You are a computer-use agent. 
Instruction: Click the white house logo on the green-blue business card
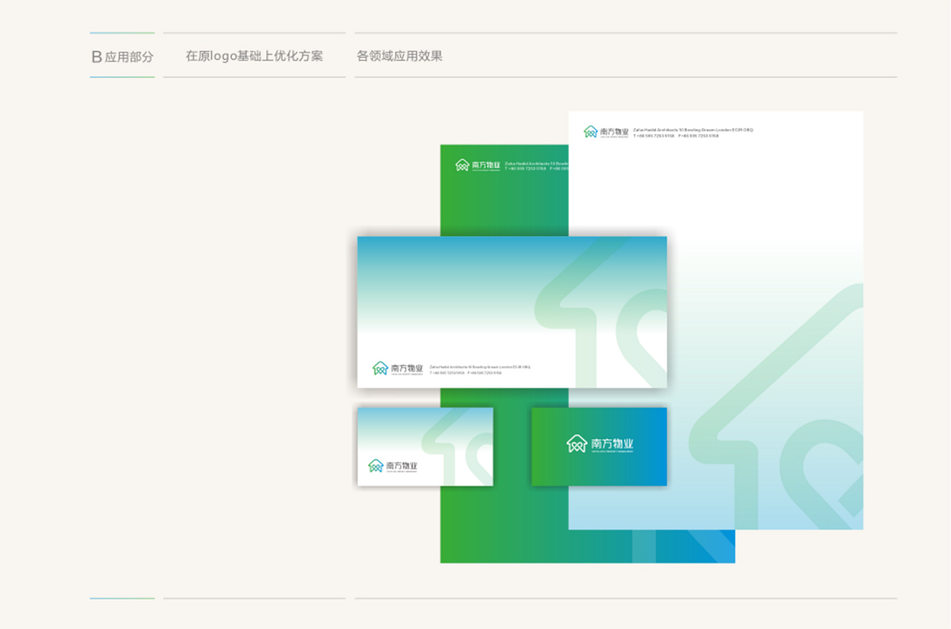576,444
